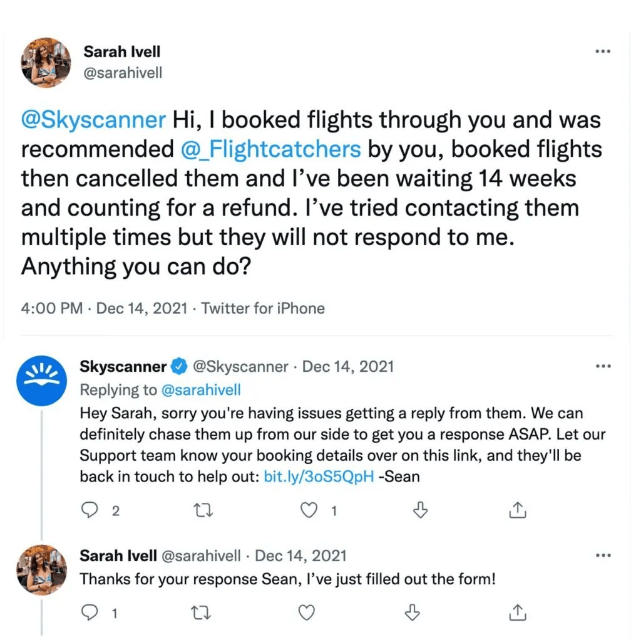Open the bit.ly support form link

coord(317,476)
